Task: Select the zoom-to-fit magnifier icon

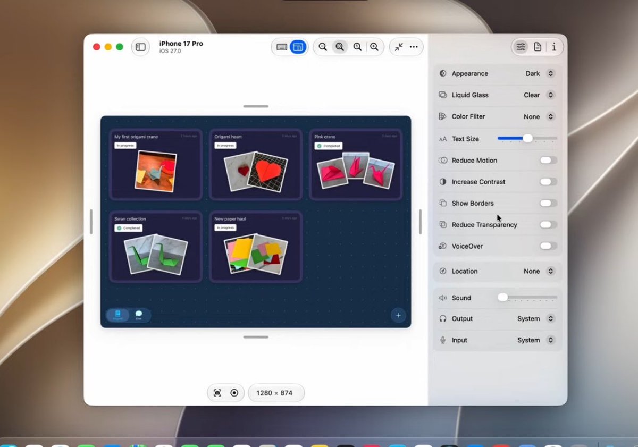Action: [x=340, y=47]
